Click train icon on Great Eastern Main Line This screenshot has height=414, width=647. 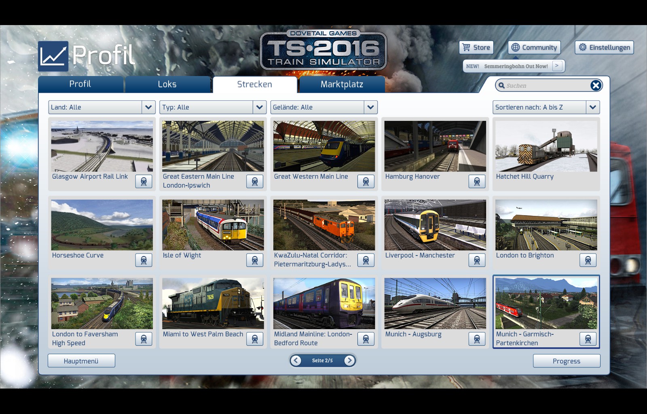(x=255, y=182)
